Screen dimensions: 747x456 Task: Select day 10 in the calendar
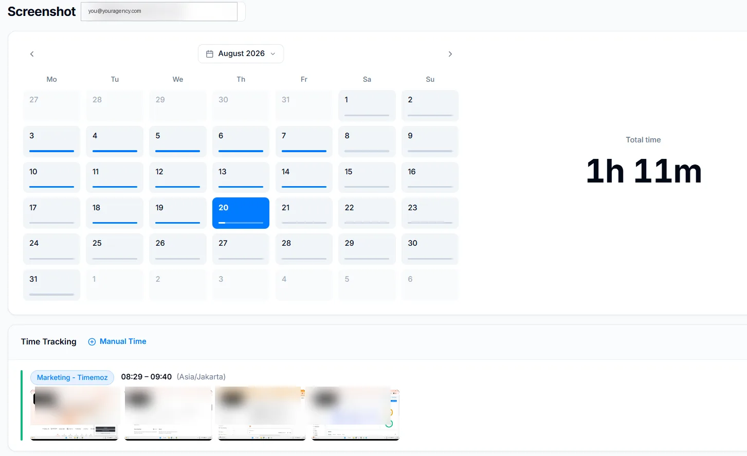51,177
